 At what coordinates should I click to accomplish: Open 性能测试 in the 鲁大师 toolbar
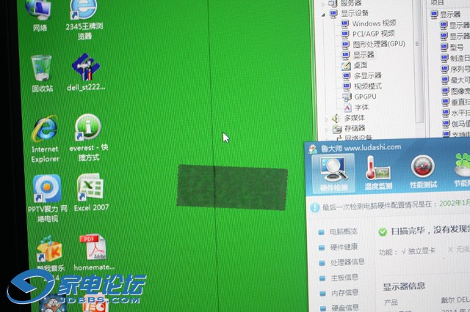tap(423, 172)
